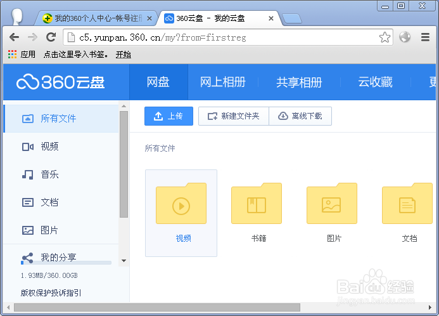
Task: Click the 新建文件夹 button
Action: click(234, 116)
